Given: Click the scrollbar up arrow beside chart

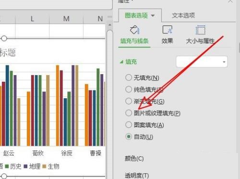Looking at the screenshot, I should [110, 25].
